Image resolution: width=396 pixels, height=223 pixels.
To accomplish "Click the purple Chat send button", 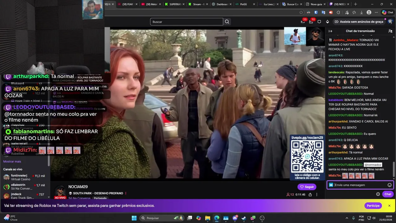I will [x=388, y=194].
